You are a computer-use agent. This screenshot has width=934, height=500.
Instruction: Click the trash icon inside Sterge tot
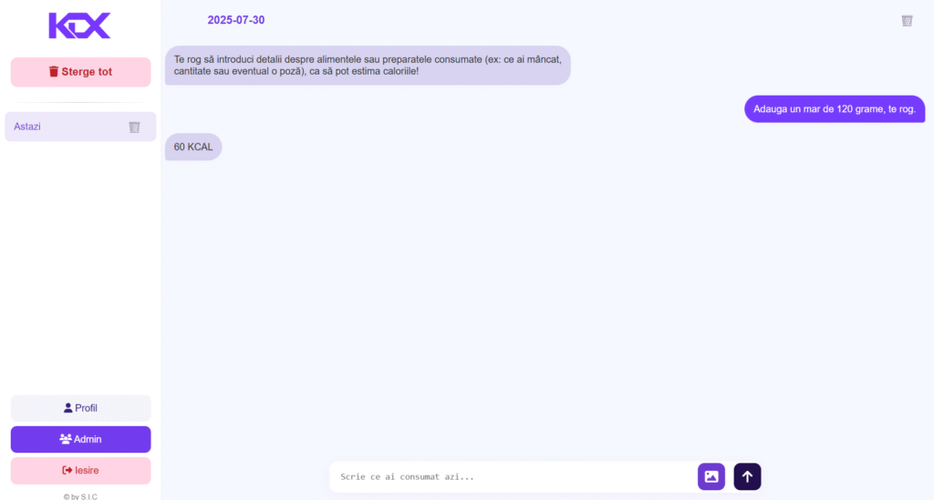point(54,71)
